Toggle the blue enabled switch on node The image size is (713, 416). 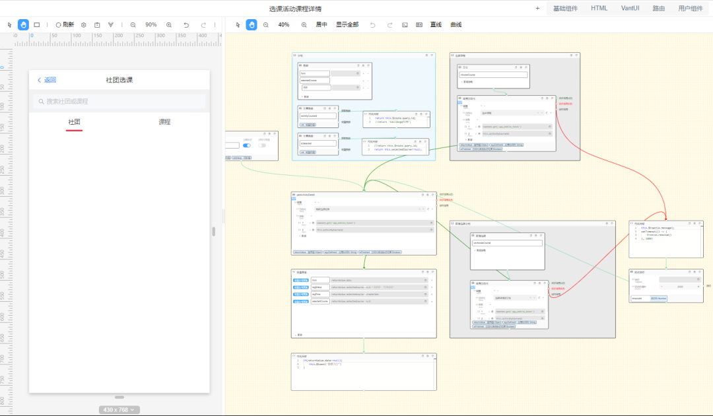pyautogui.click(x=246, y=145)
